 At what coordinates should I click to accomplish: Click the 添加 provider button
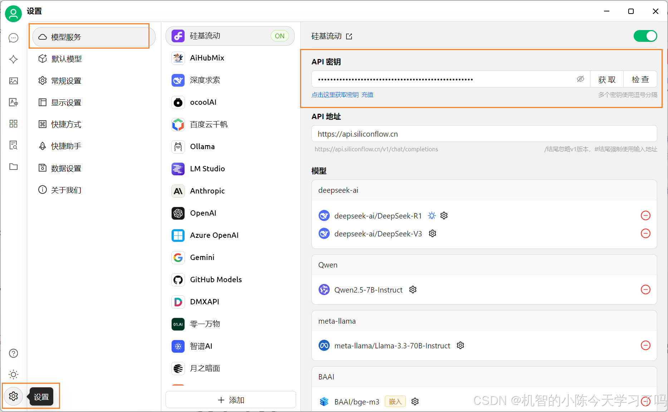pos(231,400)
